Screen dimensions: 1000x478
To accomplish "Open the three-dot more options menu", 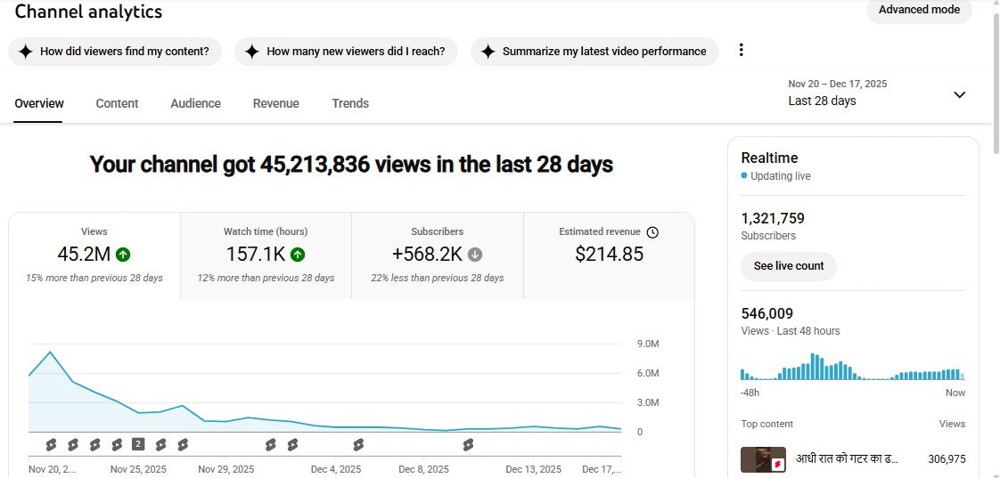I will click(741, 51).
